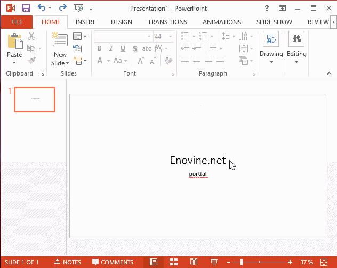Start Slide Show from status bar icon
337x268 pixels.
(214, 262)
